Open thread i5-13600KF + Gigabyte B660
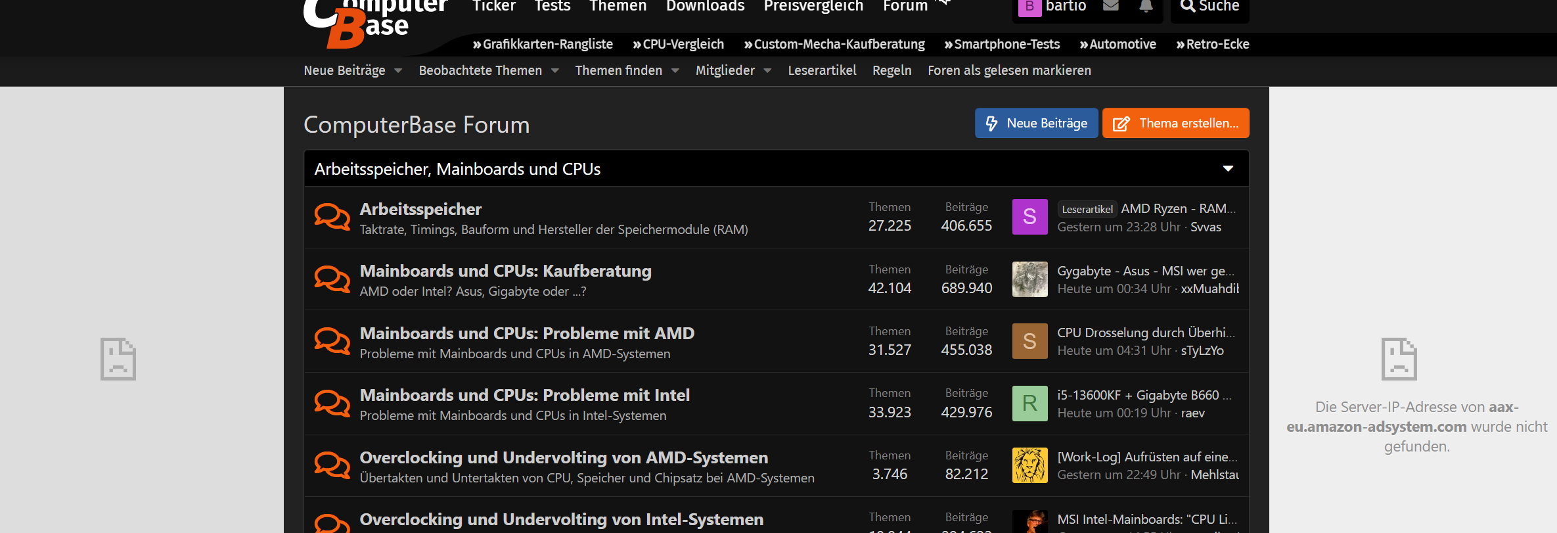 click(x=1144, y=395)
